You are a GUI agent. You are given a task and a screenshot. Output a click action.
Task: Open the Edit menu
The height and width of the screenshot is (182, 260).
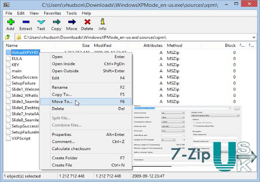click(21, 13)
